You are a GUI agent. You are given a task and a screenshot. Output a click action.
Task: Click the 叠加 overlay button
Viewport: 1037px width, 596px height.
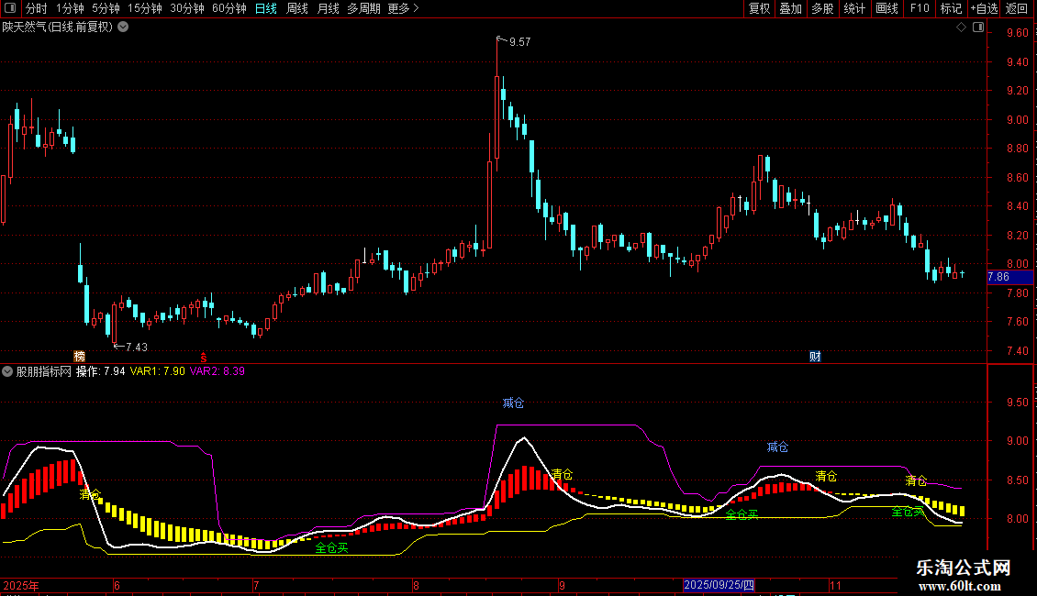click(x=791, y=8)
